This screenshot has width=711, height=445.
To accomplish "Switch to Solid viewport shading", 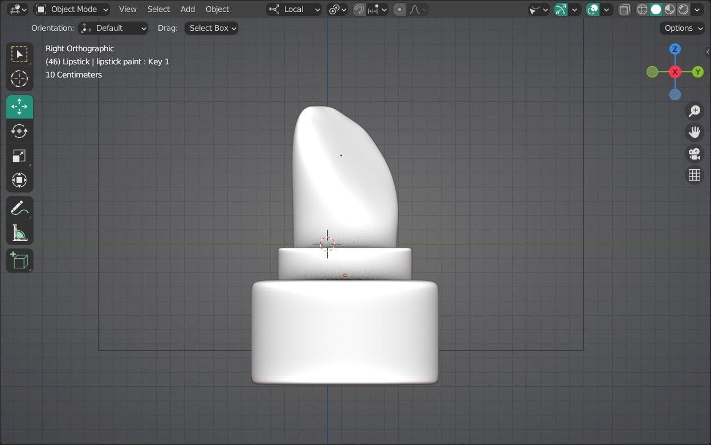I will click(x=656, y=9).
